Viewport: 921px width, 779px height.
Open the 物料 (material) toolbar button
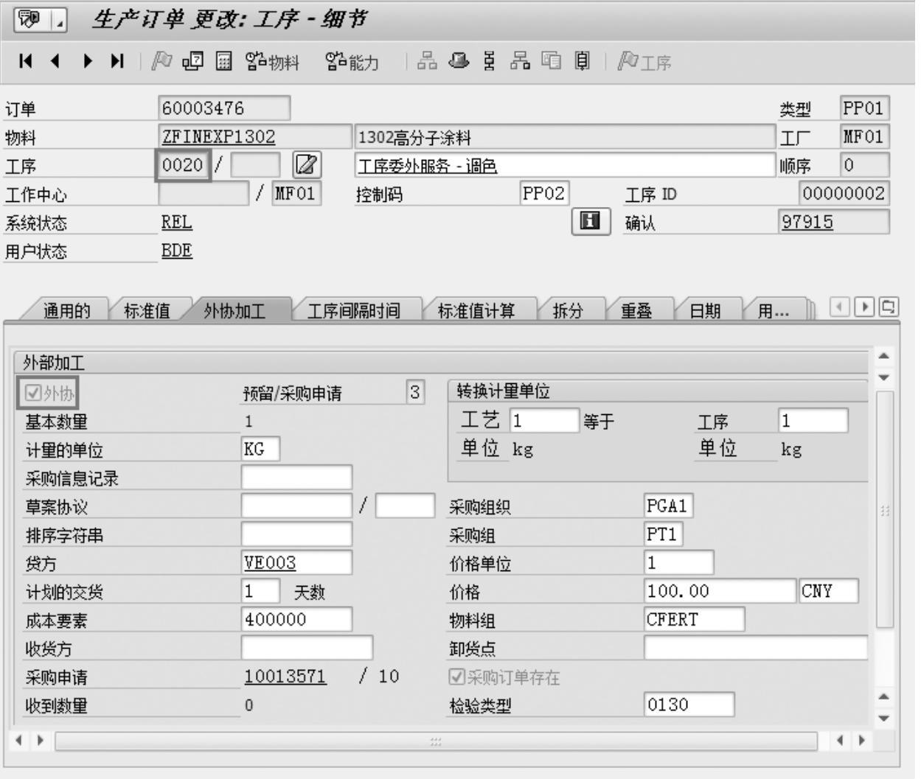pyautogui.click(x=272, y=62)
